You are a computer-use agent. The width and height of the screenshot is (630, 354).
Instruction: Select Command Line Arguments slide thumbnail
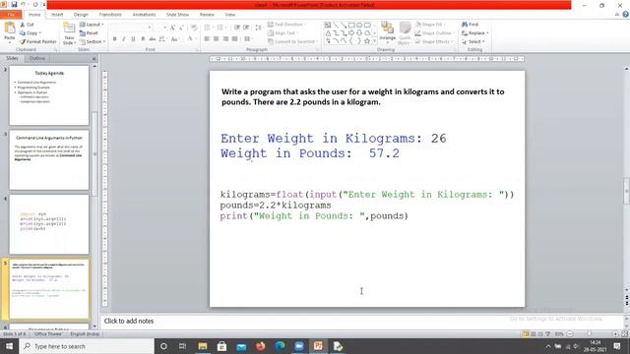pos(49,160)
